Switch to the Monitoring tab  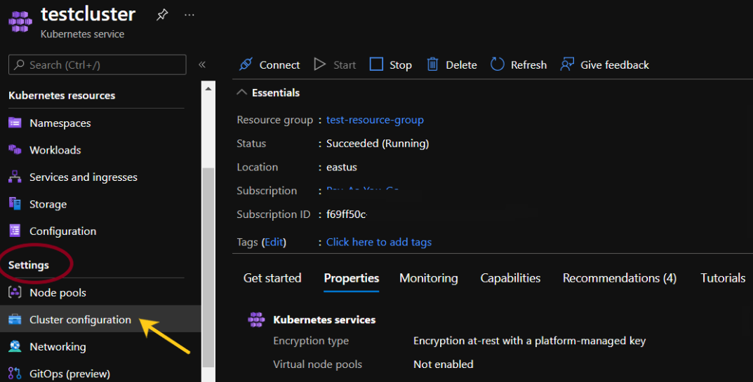tap(428, 278)
